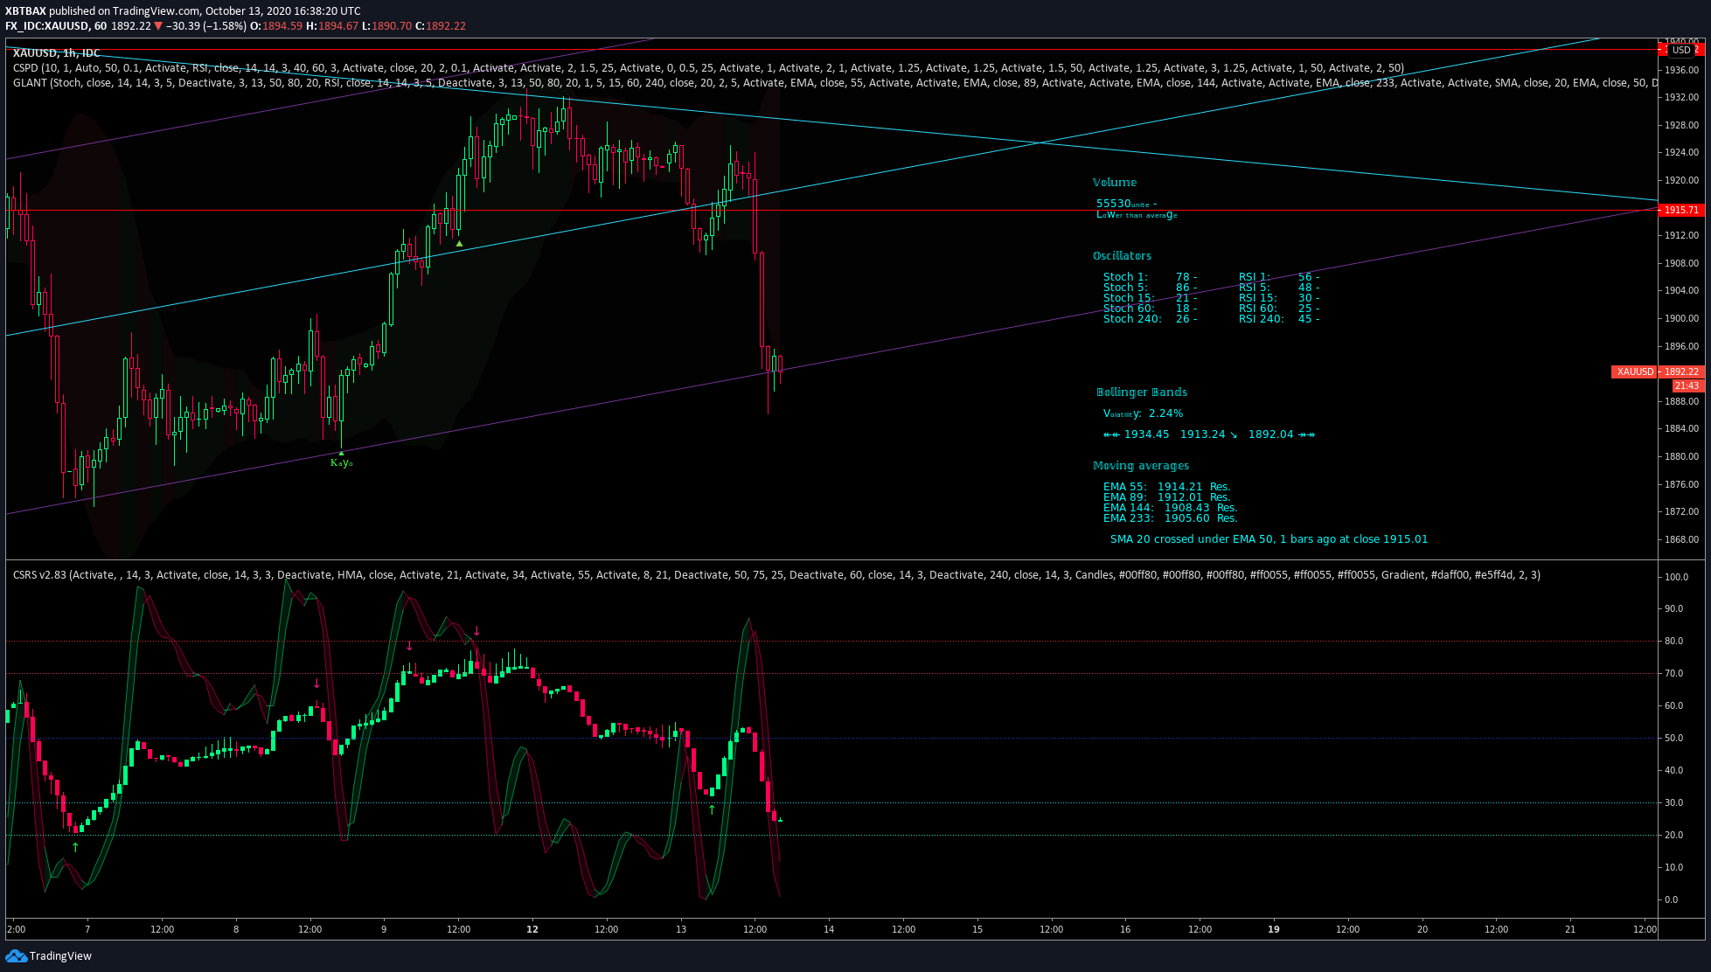The image size is (1711, 972).
Task: Click the green up arrow below oscillator near date 7
Action: (x=75, y=847)
